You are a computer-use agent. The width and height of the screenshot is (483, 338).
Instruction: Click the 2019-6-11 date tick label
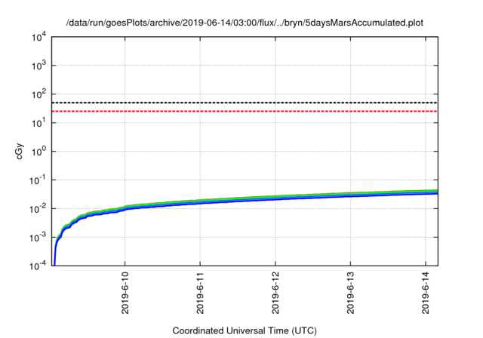[200, 293]
